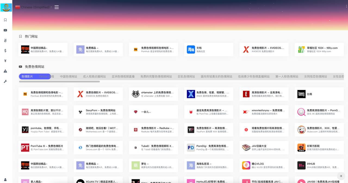Screen dimensions: 348x183
Task: Click the xHamster mascot icon
Action: coord(136,94)
